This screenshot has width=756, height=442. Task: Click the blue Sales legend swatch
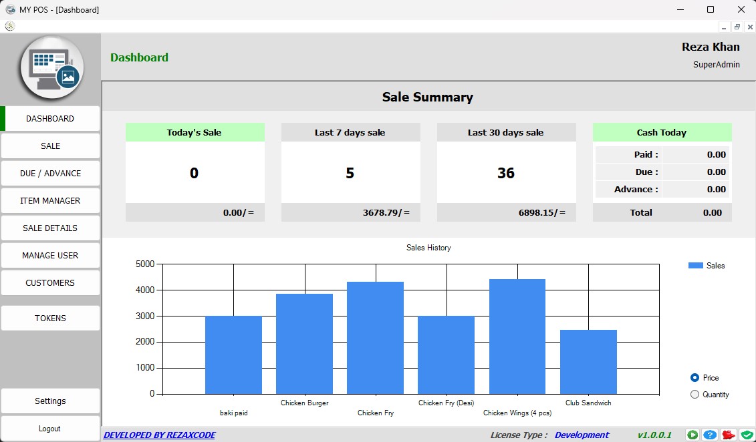pyautogui.click(x=695, y=266)
